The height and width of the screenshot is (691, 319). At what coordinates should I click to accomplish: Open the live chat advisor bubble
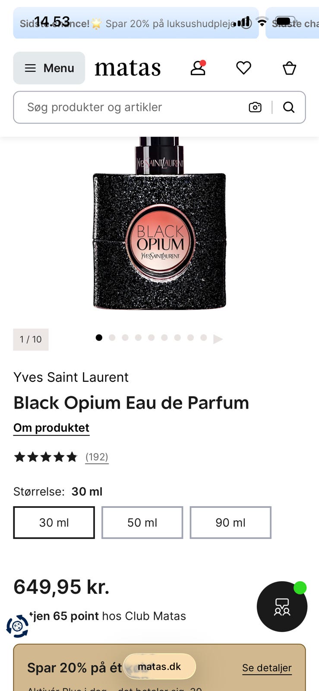pyautogui.click(x=282, y=606)
